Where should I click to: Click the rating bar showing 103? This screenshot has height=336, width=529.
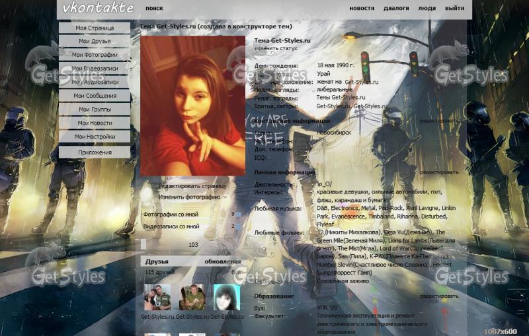tap(169, 245)
